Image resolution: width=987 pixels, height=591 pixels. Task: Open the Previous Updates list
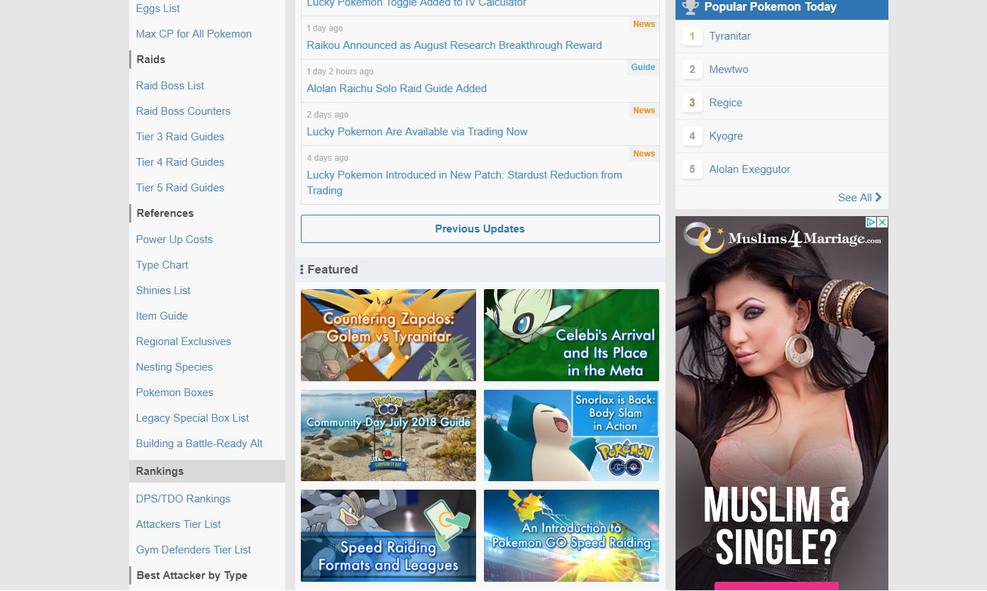pos(480,229)
